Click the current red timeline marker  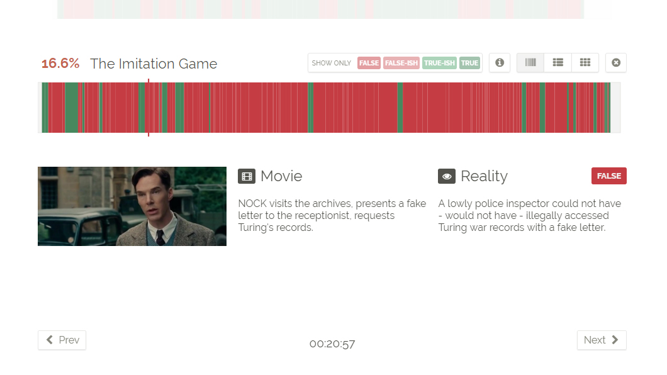(x=149, y=108)
